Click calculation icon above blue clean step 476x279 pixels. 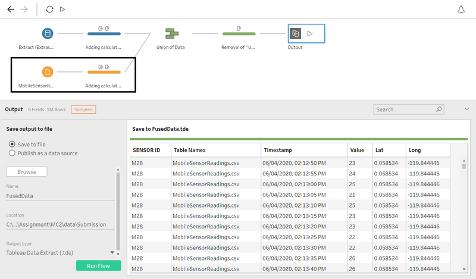pos(101,28)
